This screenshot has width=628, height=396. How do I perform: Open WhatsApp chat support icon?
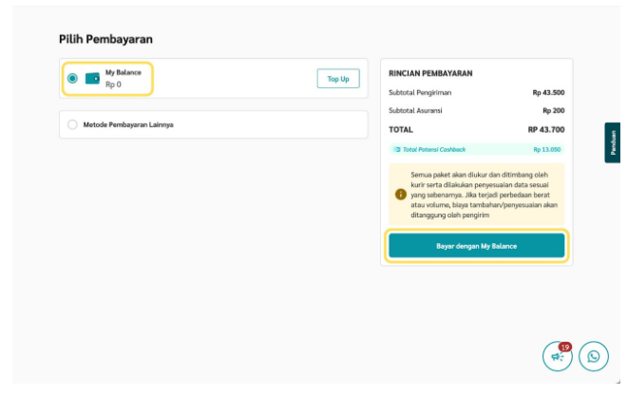click(594, 356)
